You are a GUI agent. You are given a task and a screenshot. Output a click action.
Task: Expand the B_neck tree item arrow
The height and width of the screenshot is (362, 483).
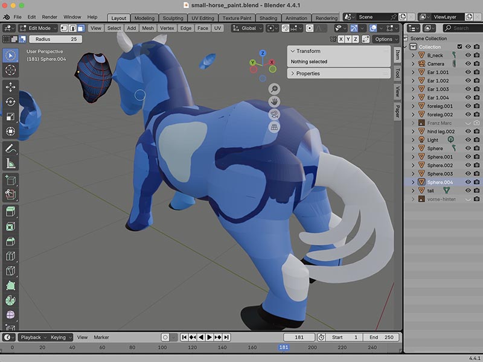click(x=412, y=55)
